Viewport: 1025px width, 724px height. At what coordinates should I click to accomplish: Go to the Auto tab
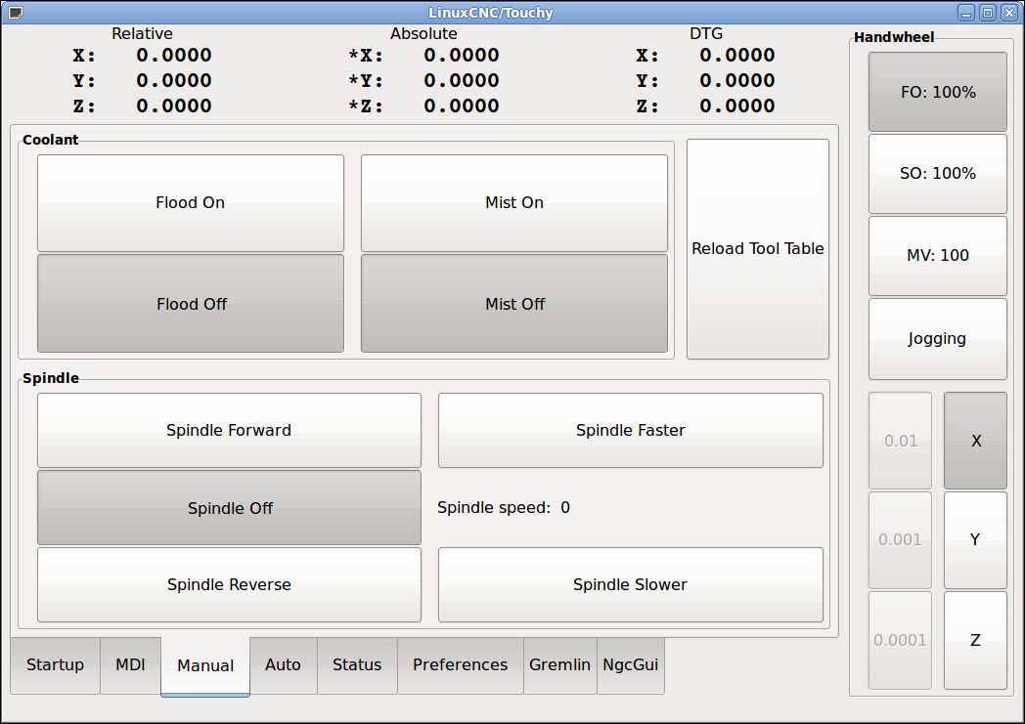[x=283, y=665]
